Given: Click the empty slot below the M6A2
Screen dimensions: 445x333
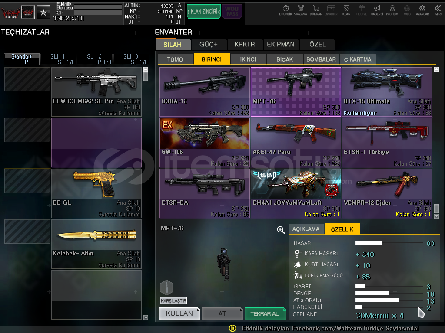Looking at the screenshot, I should point(96,143).
